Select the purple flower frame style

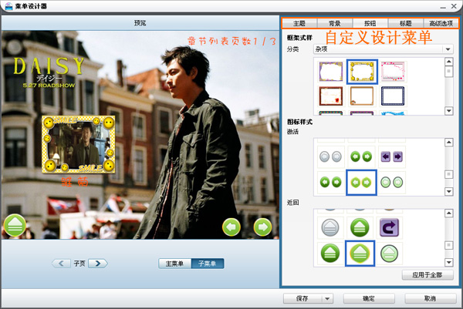coord(331,72)
